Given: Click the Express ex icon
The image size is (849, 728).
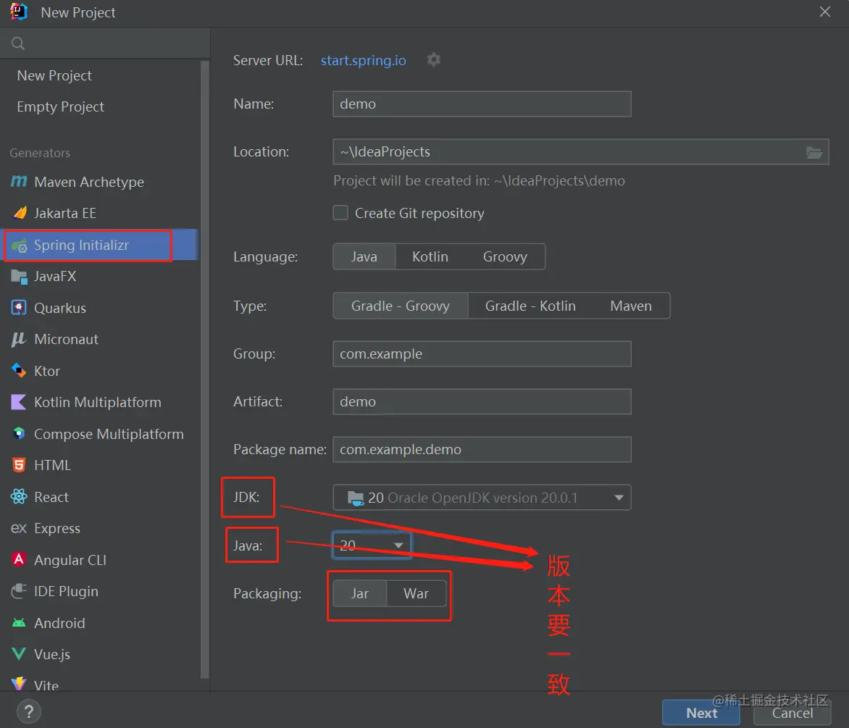Looking at the screenshot, I should click(x=19, y=528).
